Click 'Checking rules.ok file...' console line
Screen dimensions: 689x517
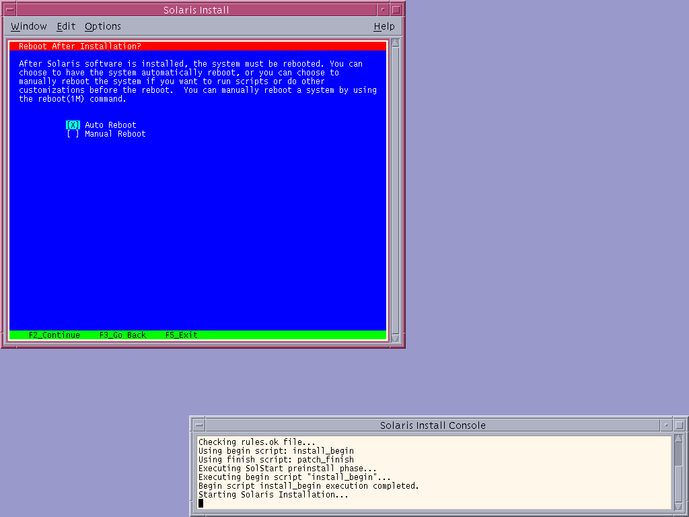point(256,442)
